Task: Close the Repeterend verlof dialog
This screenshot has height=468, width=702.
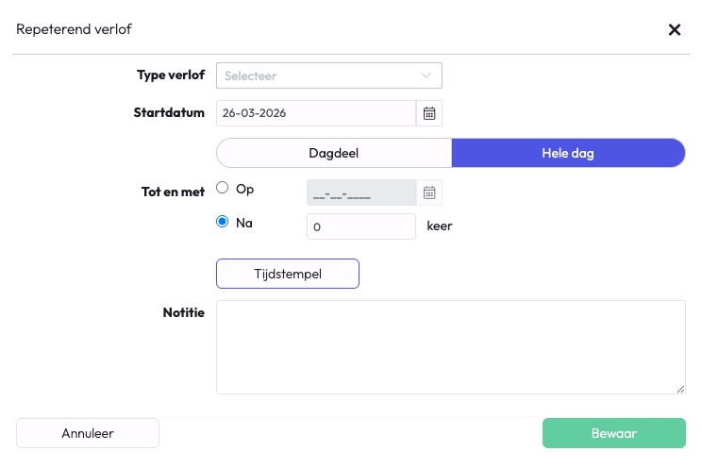Action: pos(675,29)
